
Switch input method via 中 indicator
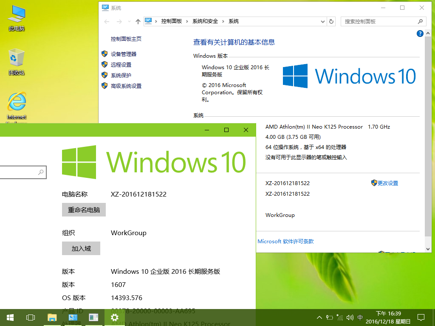click(x=360, y=318)
